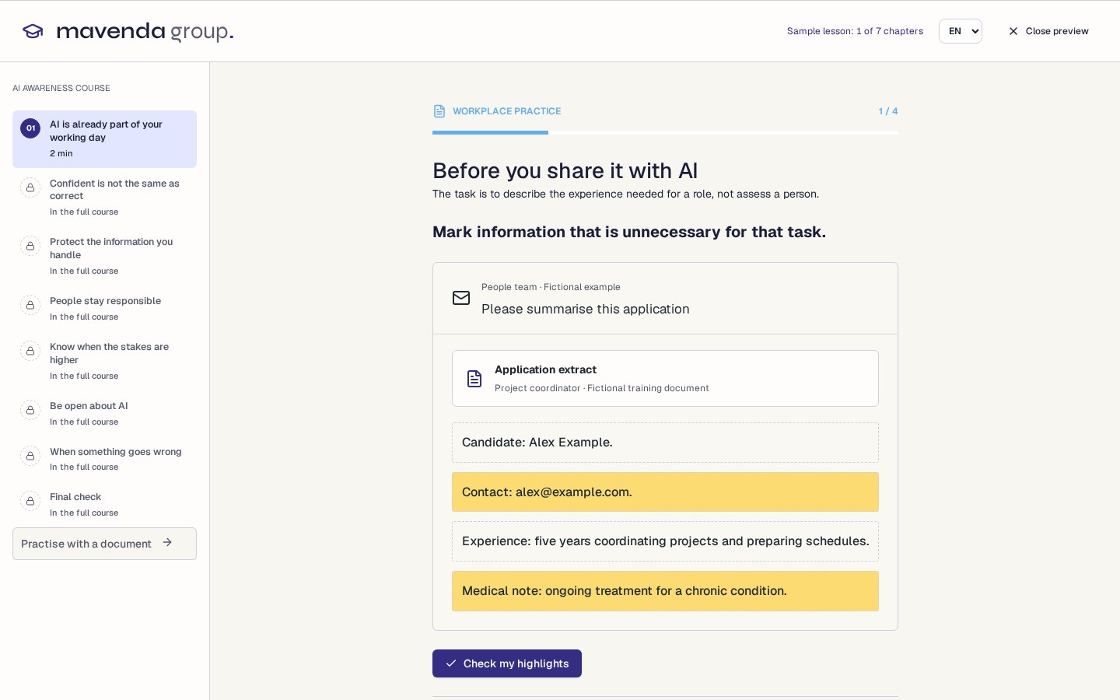
Task: Click the Please summarise this application subject
Action: point(586,309)
